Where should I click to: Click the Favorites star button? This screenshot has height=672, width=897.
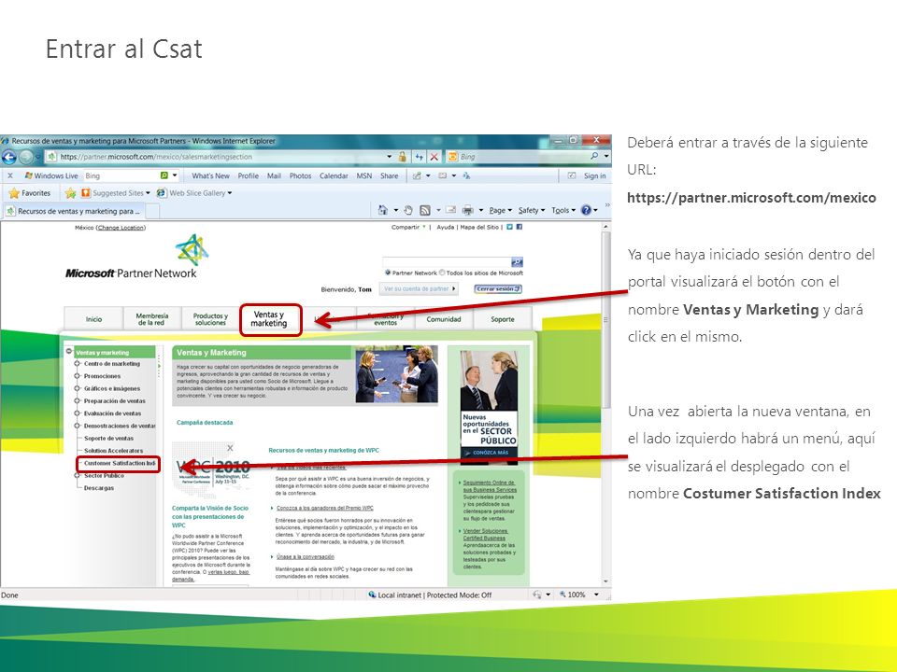[x=30, y=193]
